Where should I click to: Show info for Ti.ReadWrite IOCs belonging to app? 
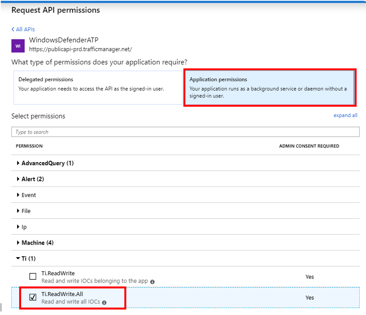[x=152, y=282]
